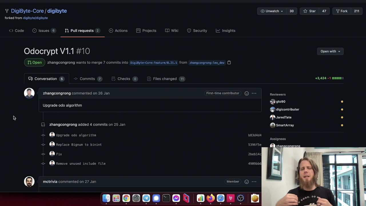Open commit 'Upgrade odo algorithm'
Screen dimensions: 366x206
click(76, 135)
